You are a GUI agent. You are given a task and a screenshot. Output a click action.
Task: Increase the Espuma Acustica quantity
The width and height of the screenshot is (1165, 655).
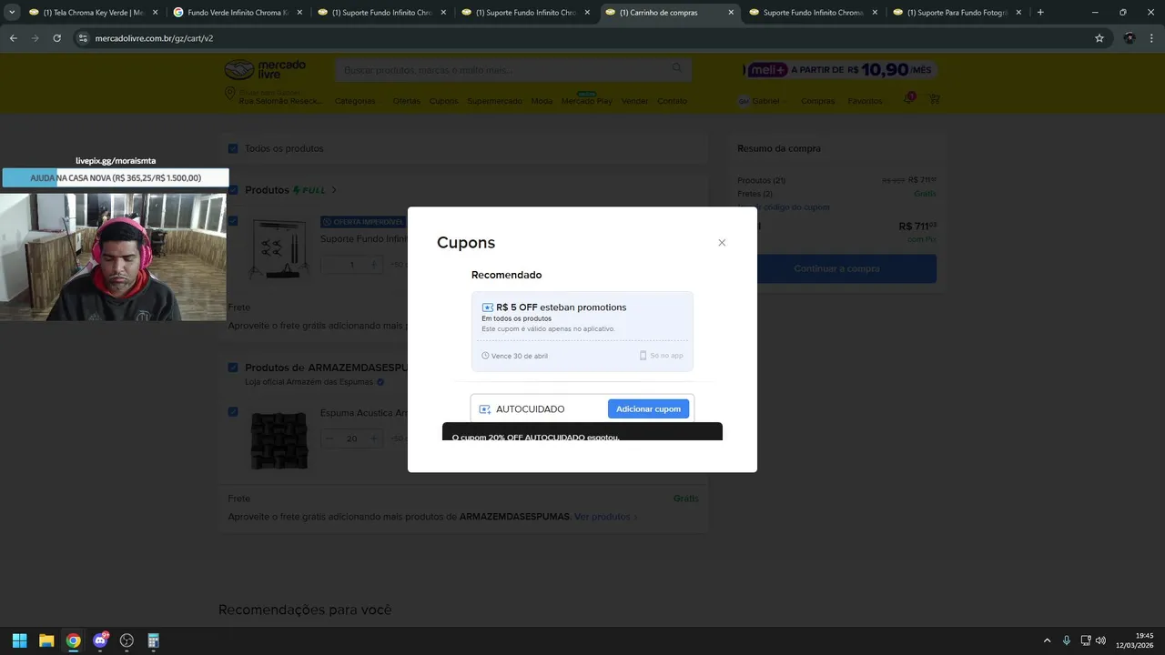tap(373, 438)
